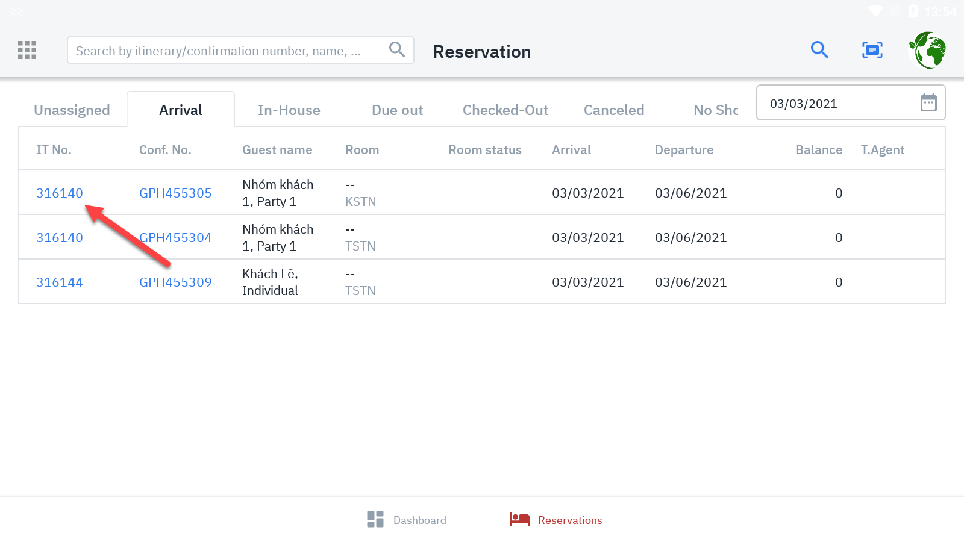Click the blue search icon in header
Viewport: 964px width, 542px height.
(x=819, y=49)
